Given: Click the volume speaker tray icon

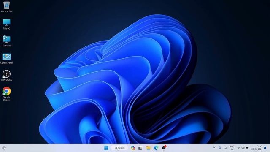Looking at the screenshot, I should 243,148.
